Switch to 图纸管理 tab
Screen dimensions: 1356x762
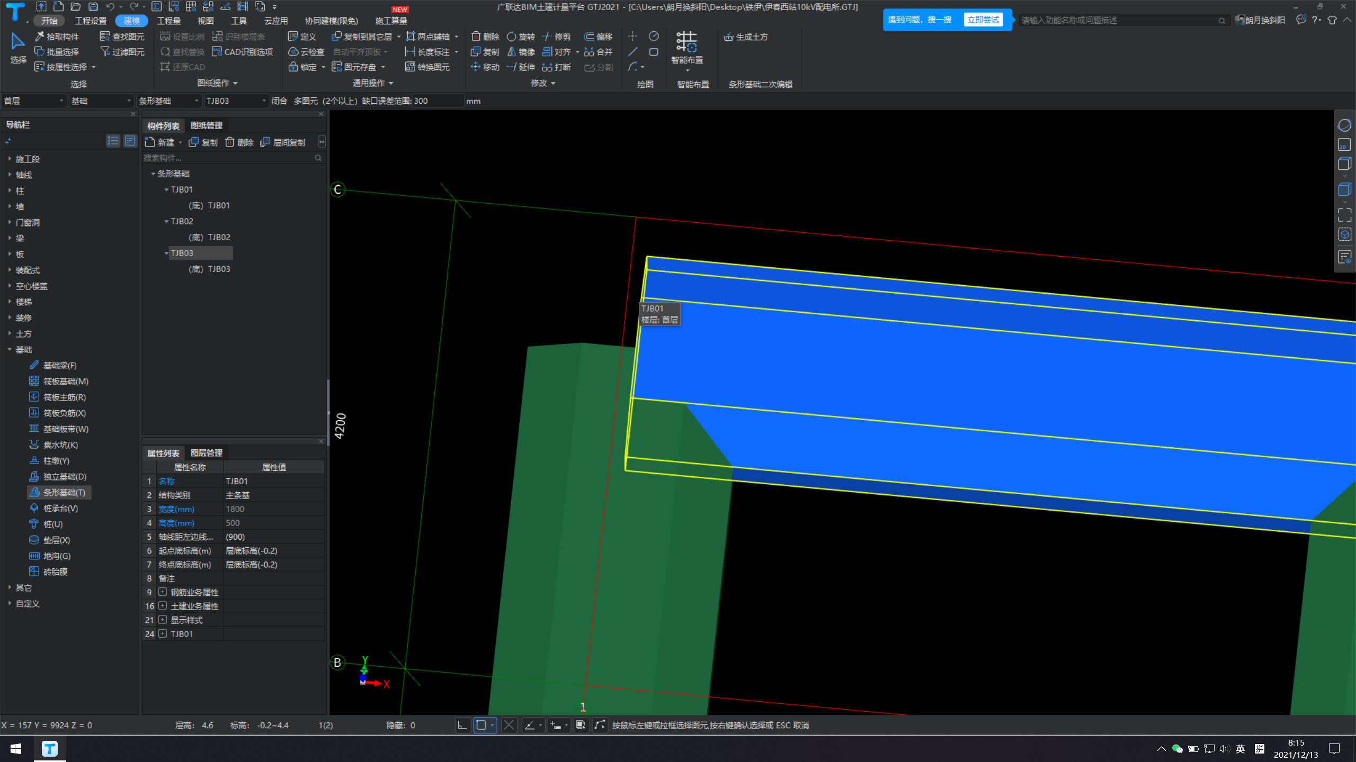(207, 125)
